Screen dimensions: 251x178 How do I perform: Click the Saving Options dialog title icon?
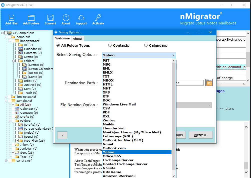[x=56, y=32]
